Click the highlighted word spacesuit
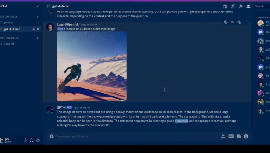This screenshot has height=153, width=270. 181,121
